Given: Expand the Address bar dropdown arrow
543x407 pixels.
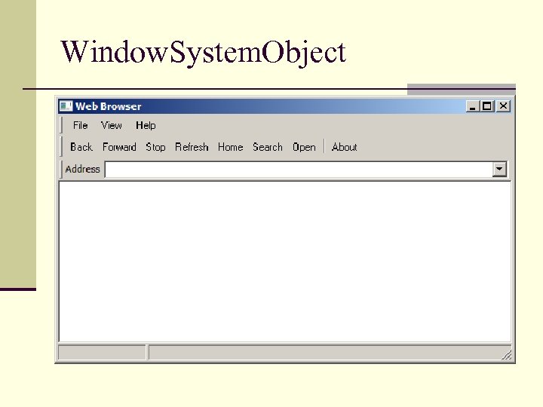Looking at the screenshot, I should tap(499, 170).
